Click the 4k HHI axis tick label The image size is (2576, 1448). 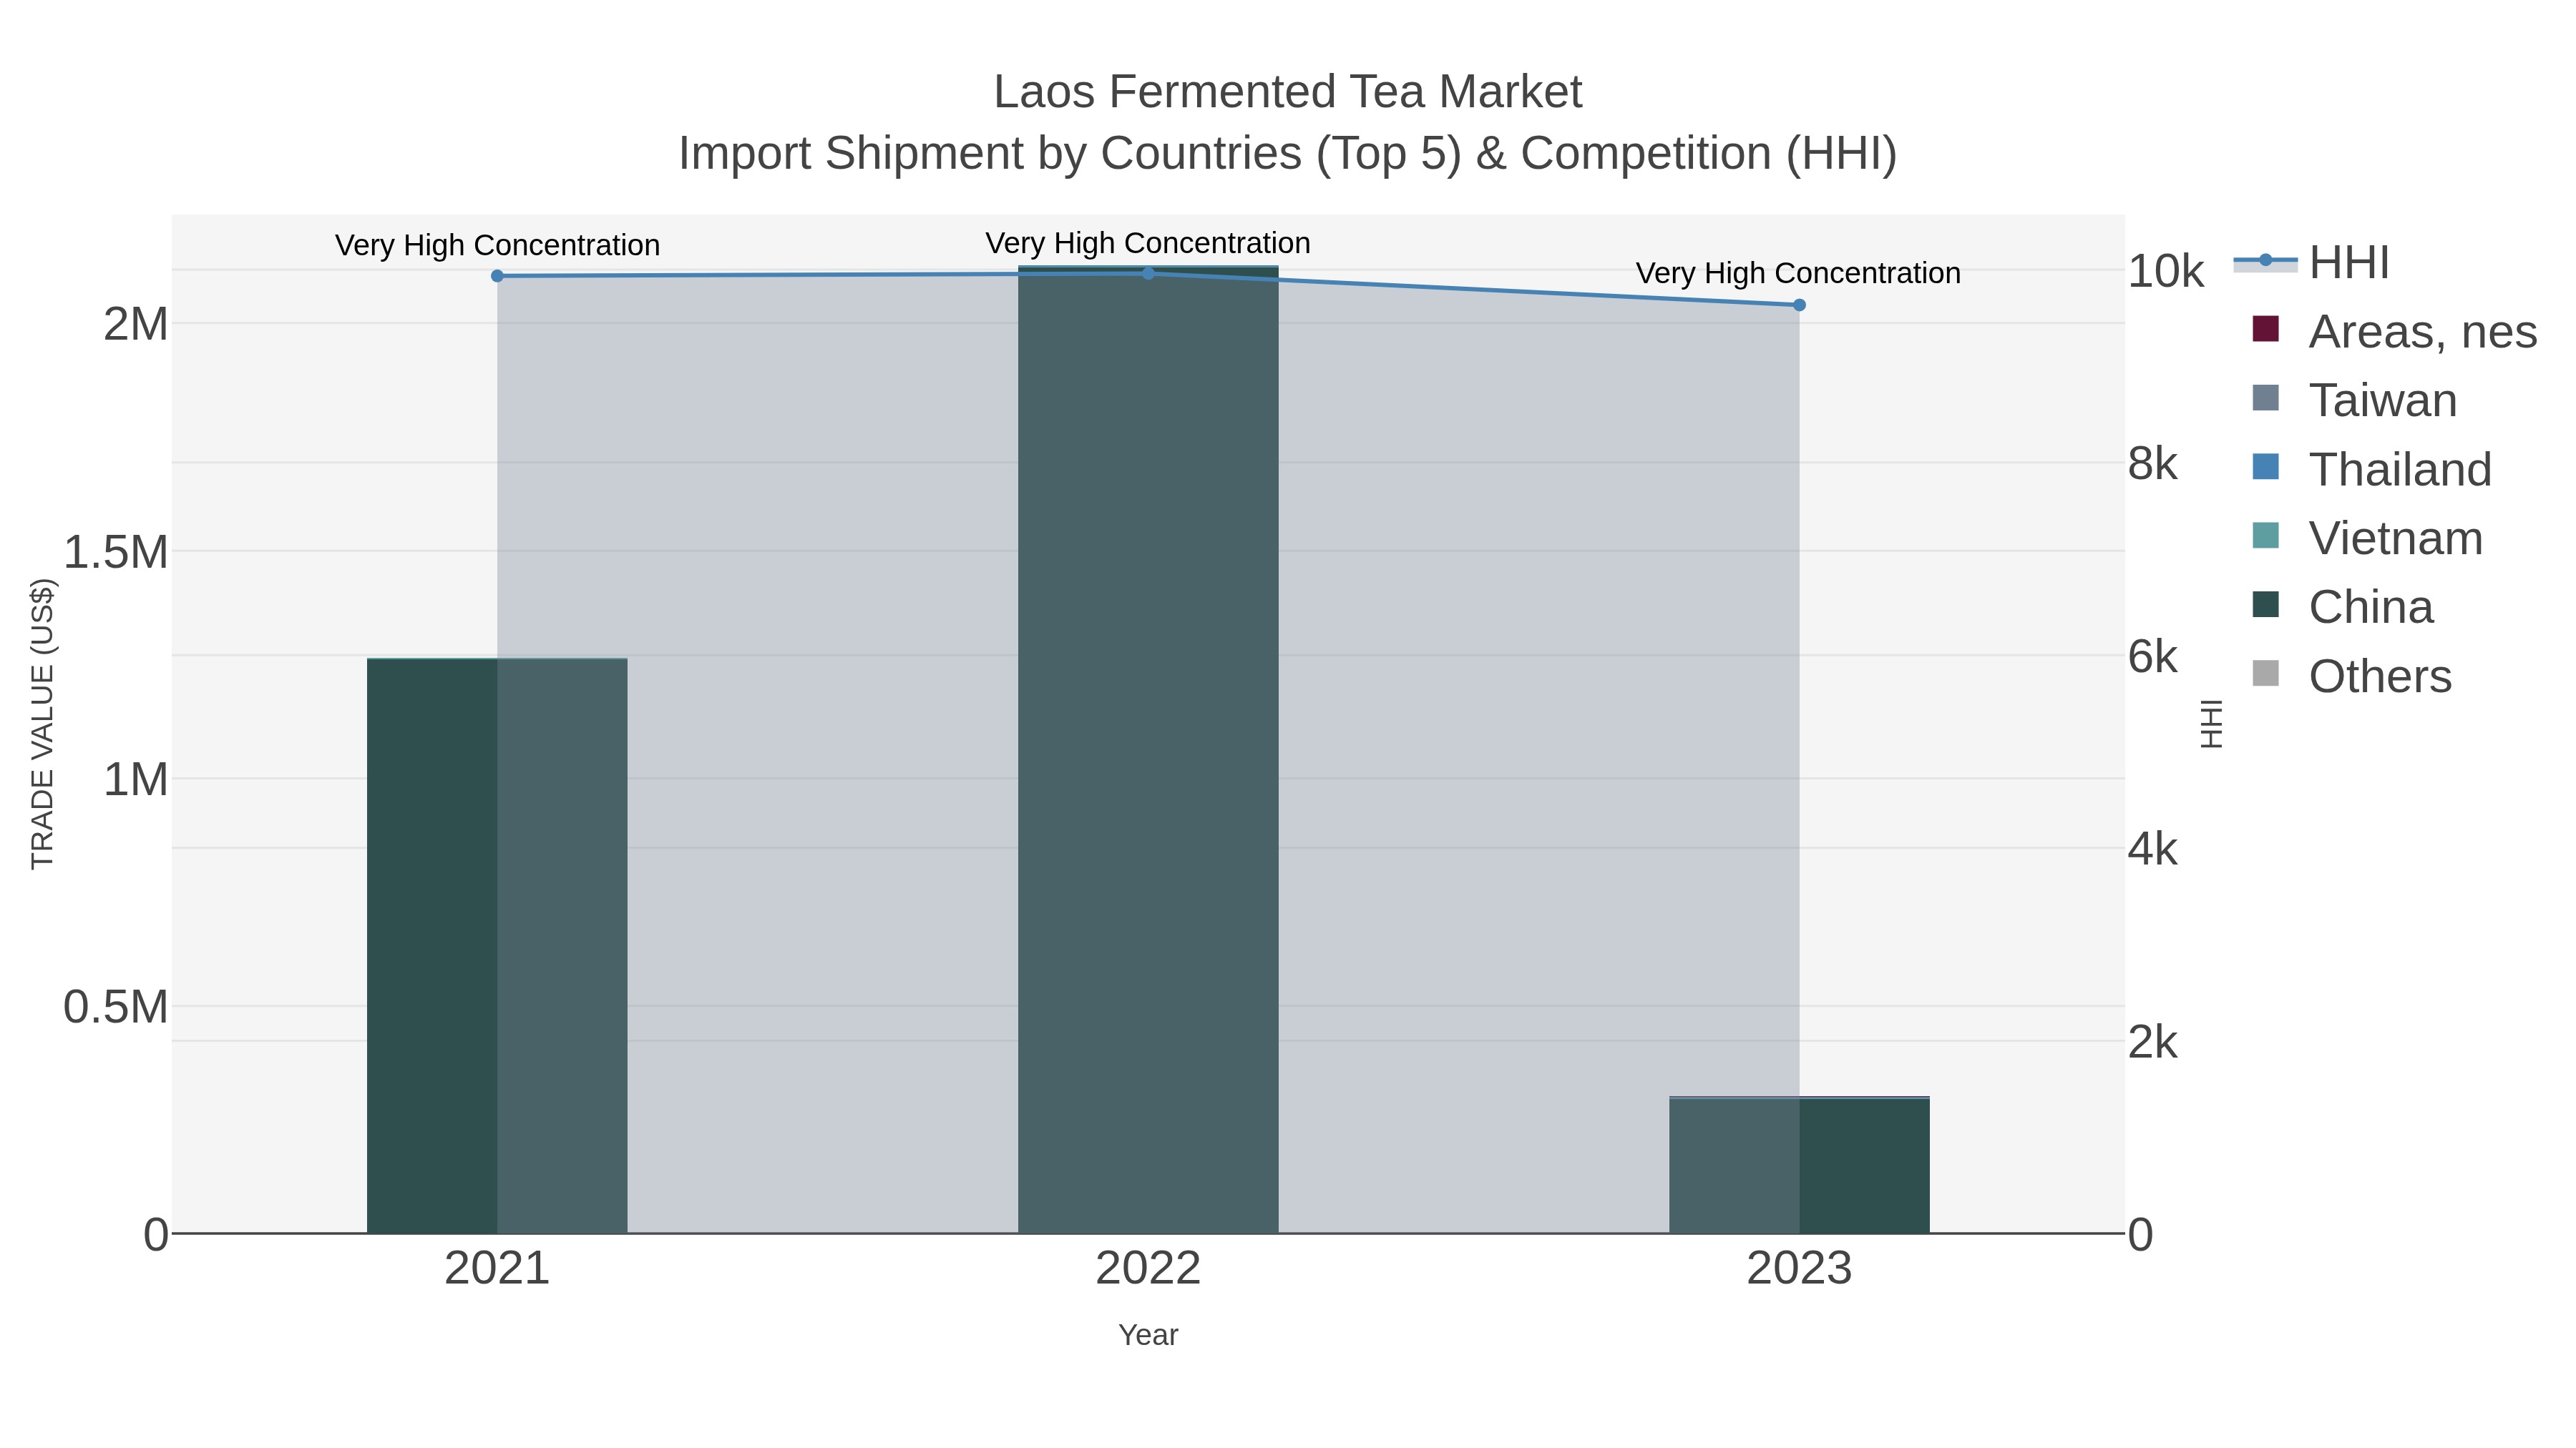(x=2153, y=849)
